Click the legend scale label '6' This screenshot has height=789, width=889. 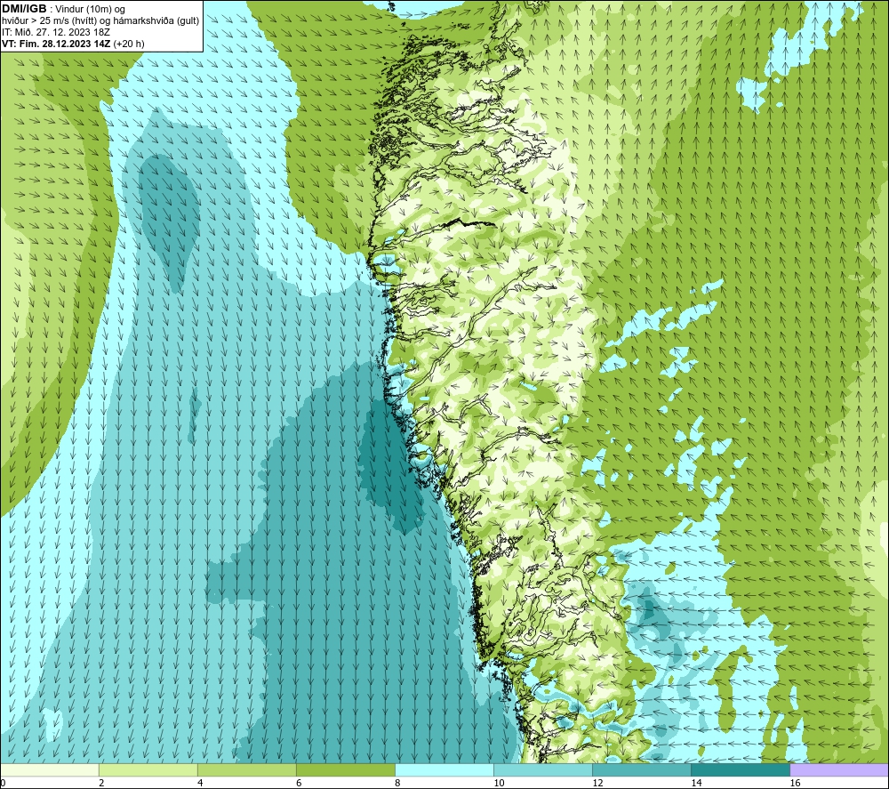pyautogui.click(x=299, y=784)
